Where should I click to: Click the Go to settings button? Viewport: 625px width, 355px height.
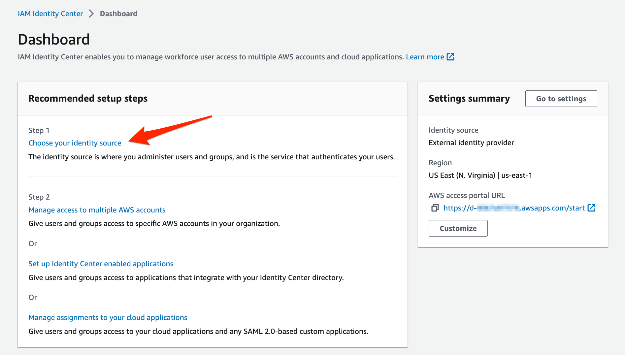pos(561,99)
